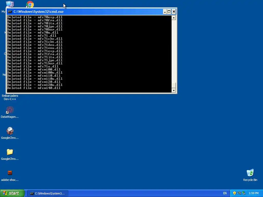Viewport: 263px width, 197px height.
Task: Click the line 'Deleted file - mfc70u.dll'
Action: coord(33,33)
